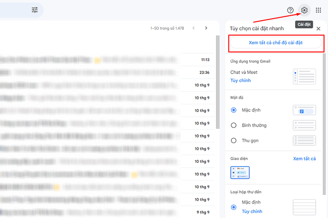Click 'Tùy chỉnh' under Chat và Meet
Screen dimensions: 328x218
(x=240, y=81)
